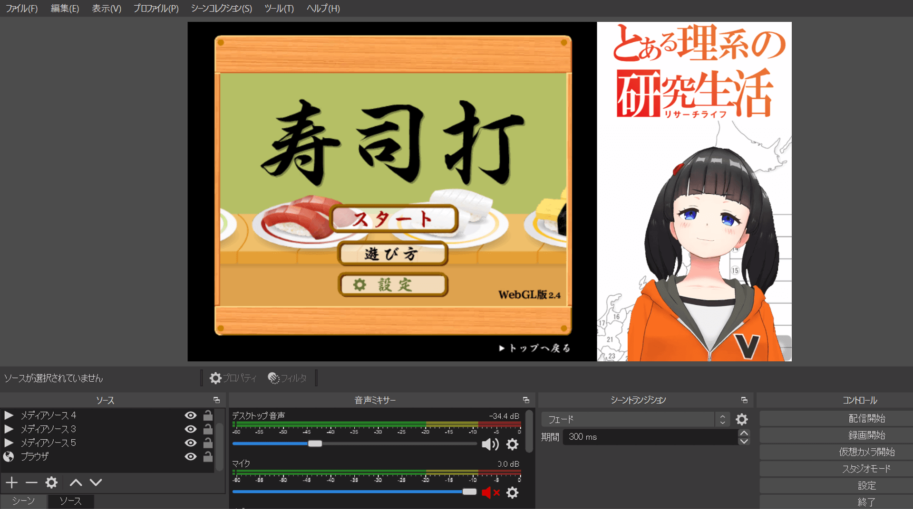Click the gear 設定 button in preview game
The width and height of the screenshot is (913, 509).
click(x=393, y=285)
